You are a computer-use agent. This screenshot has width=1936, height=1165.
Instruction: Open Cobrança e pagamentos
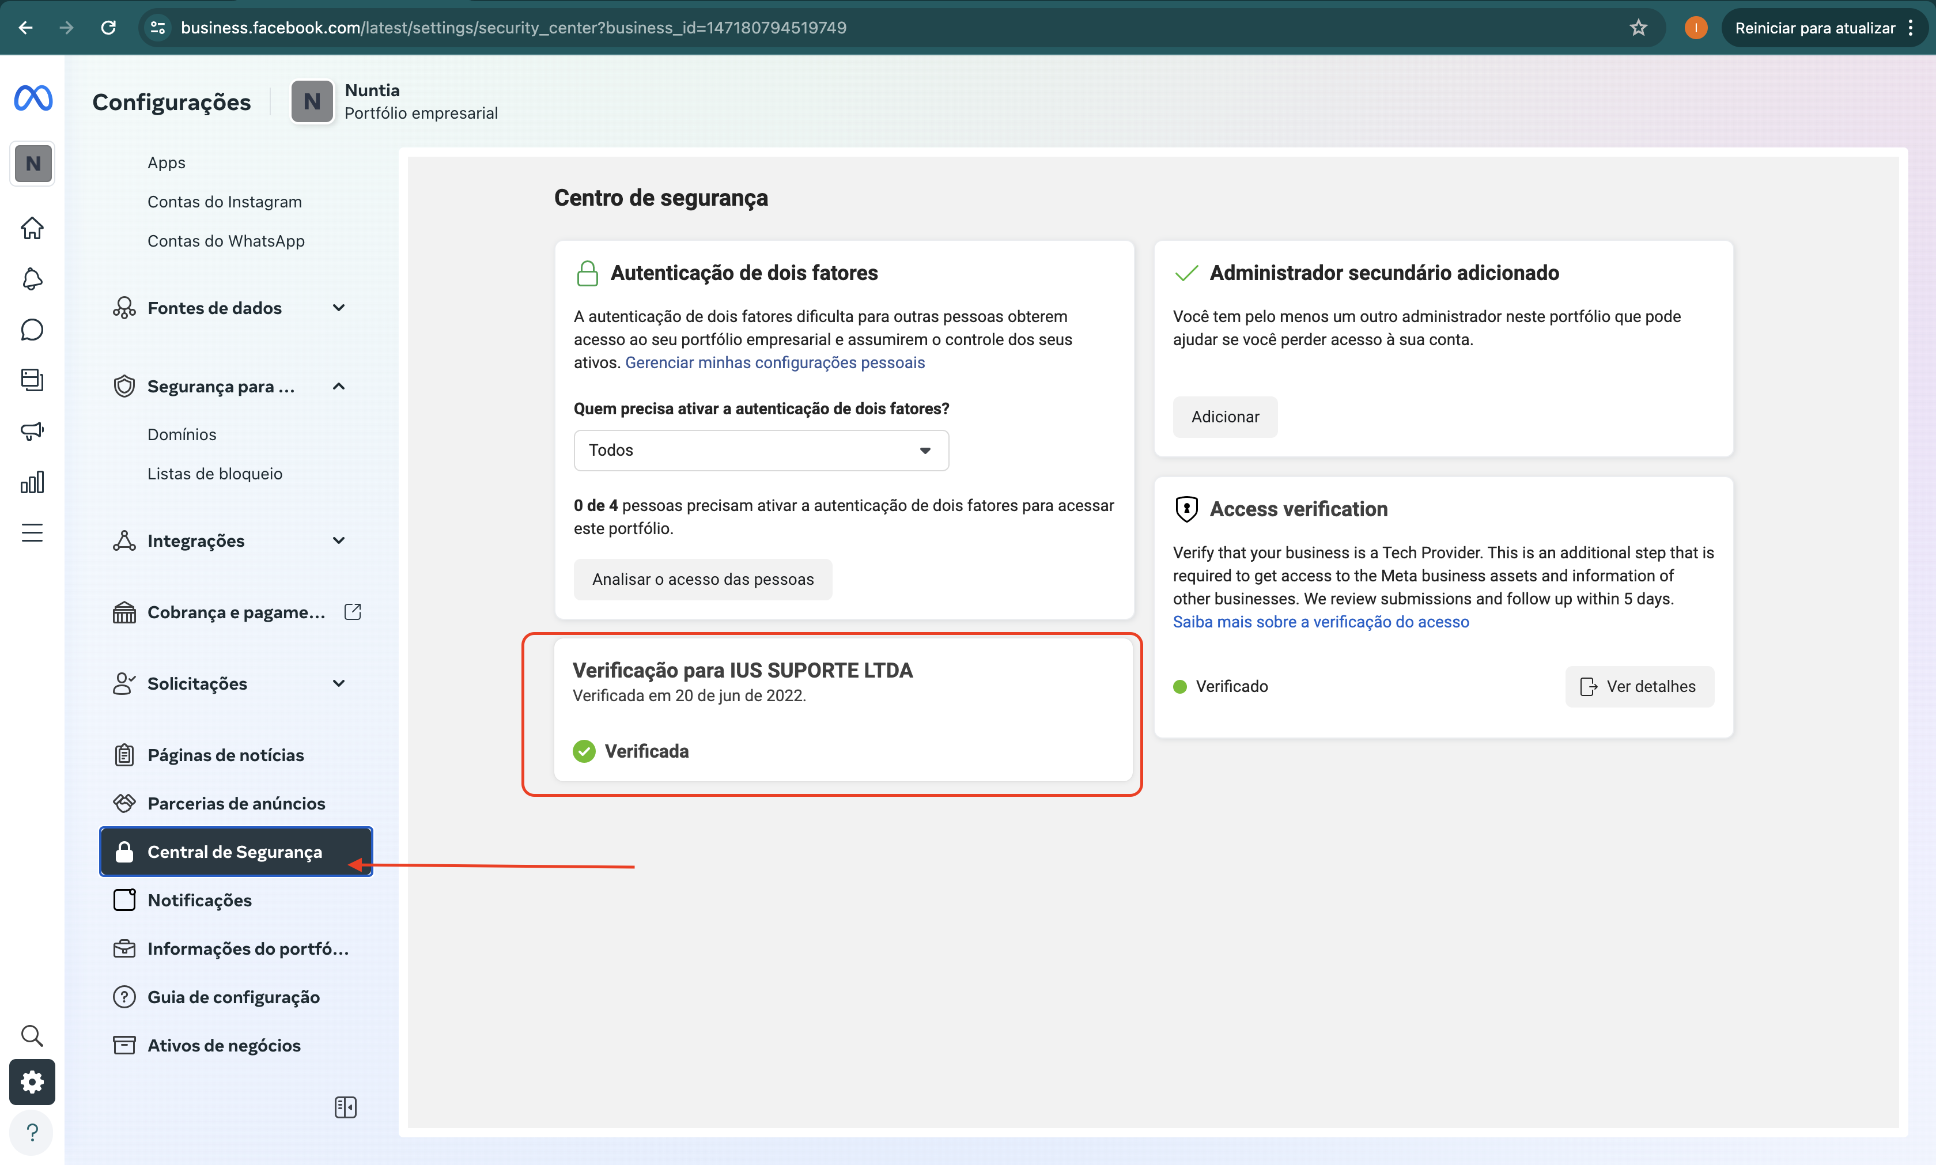pos(236,612)
